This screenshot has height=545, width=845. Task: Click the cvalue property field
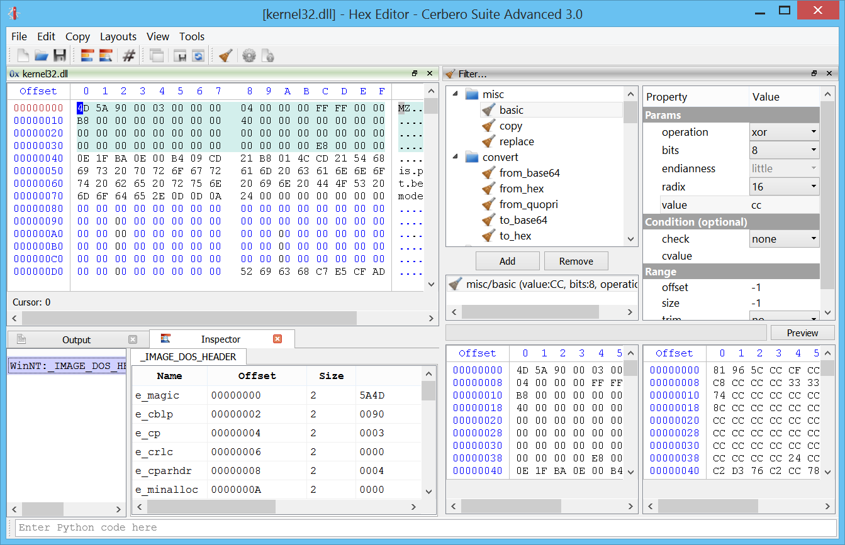(x=784, y=256)
